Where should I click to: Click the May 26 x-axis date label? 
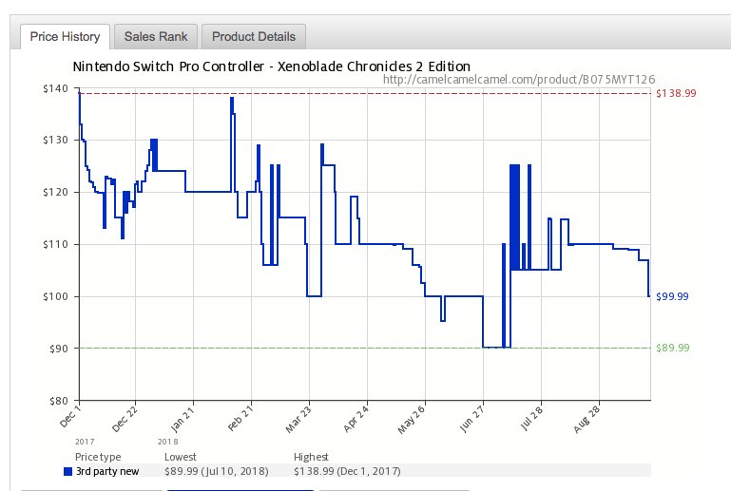pos(412,419)
